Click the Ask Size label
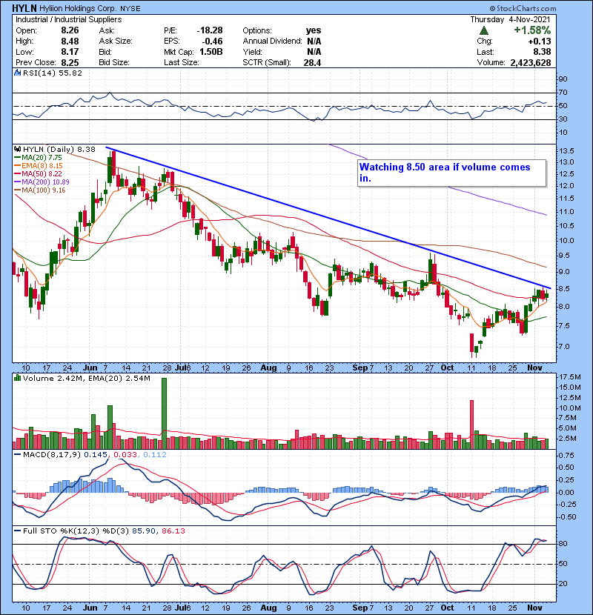The image size is (593, 615). click(116, 41)
